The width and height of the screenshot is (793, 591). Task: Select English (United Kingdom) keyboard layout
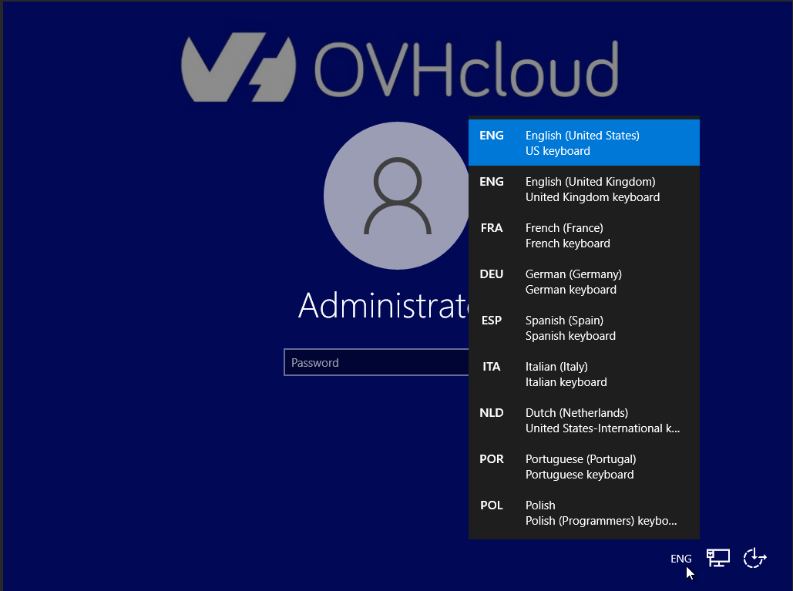584,189
